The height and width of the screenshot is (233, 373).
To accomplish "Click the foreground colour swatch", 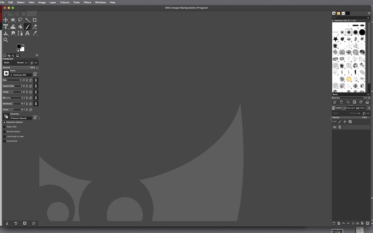I will pos(19,46).
